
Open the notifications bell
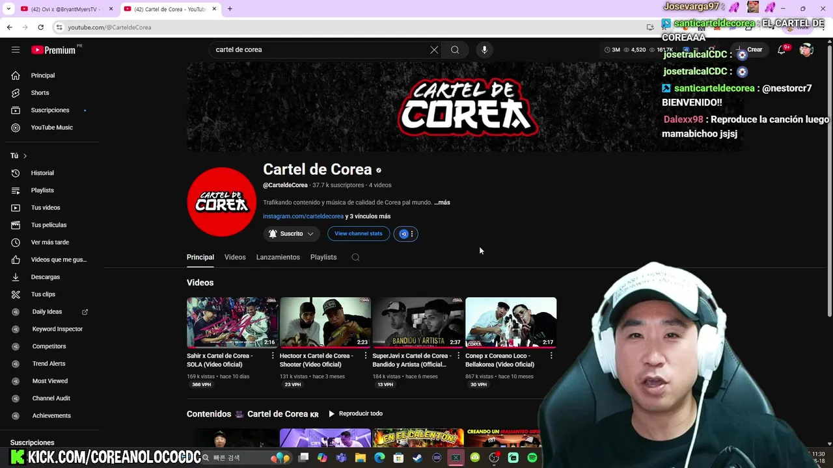click(x=782, y=49)
